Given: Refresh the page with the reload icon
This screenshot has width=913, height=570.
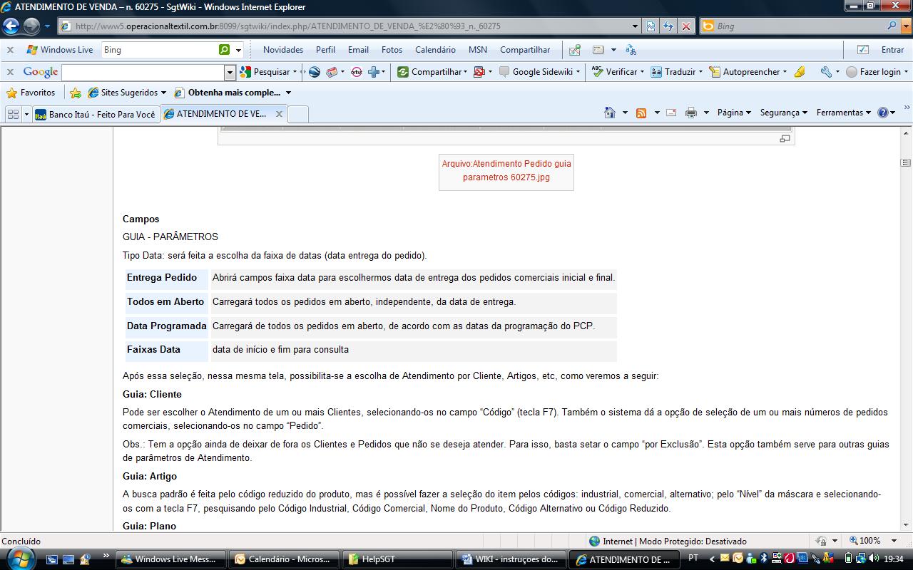Looking at the screenshot, I should 668,26.
